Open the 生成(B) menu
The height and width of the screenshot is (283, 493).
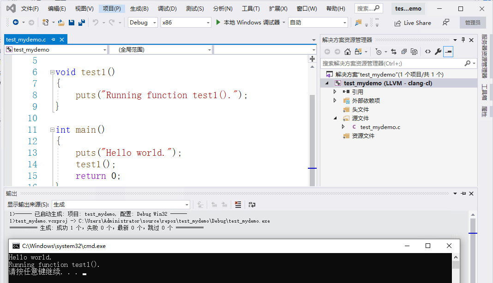[139, 8]
